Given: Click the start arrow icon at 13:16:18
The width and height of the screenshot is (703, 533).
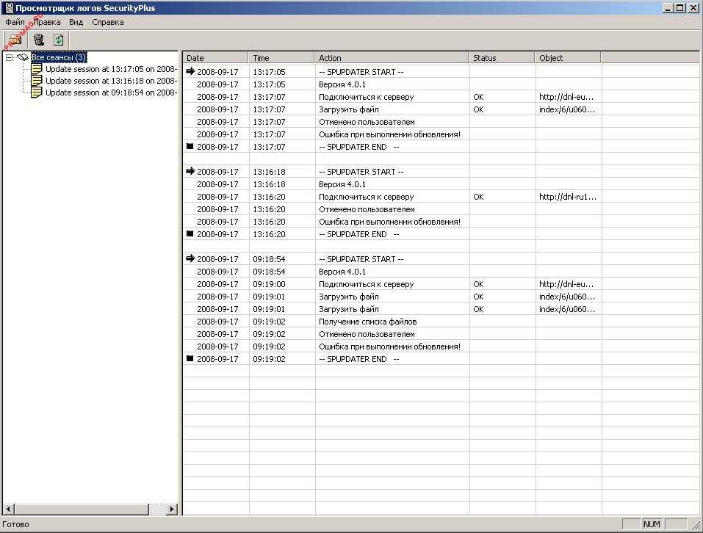Looking at the screenshot, I should (x=190, y=172).
